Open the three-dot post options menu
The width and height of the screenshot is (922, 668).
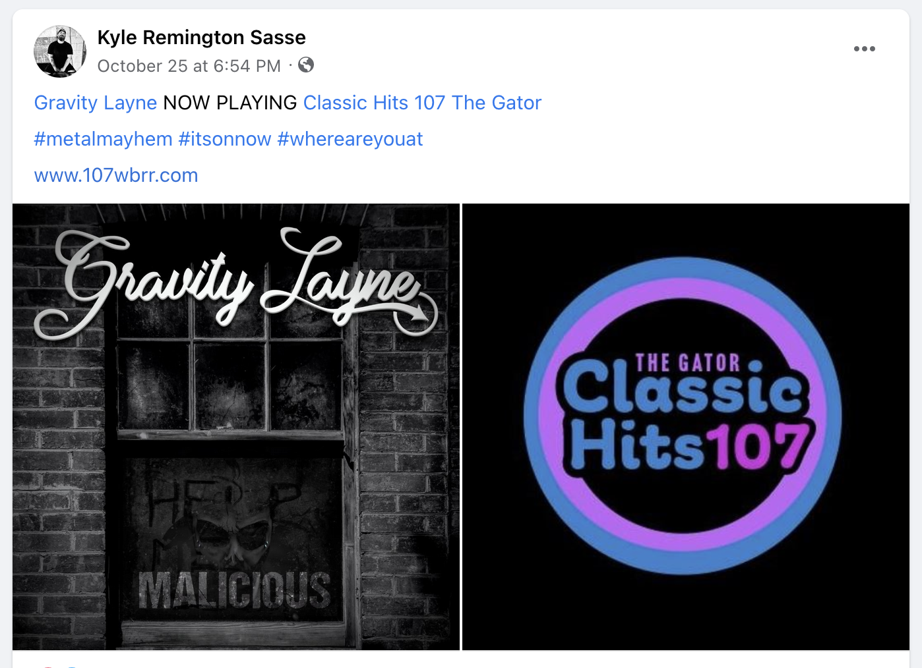(864, 49)
